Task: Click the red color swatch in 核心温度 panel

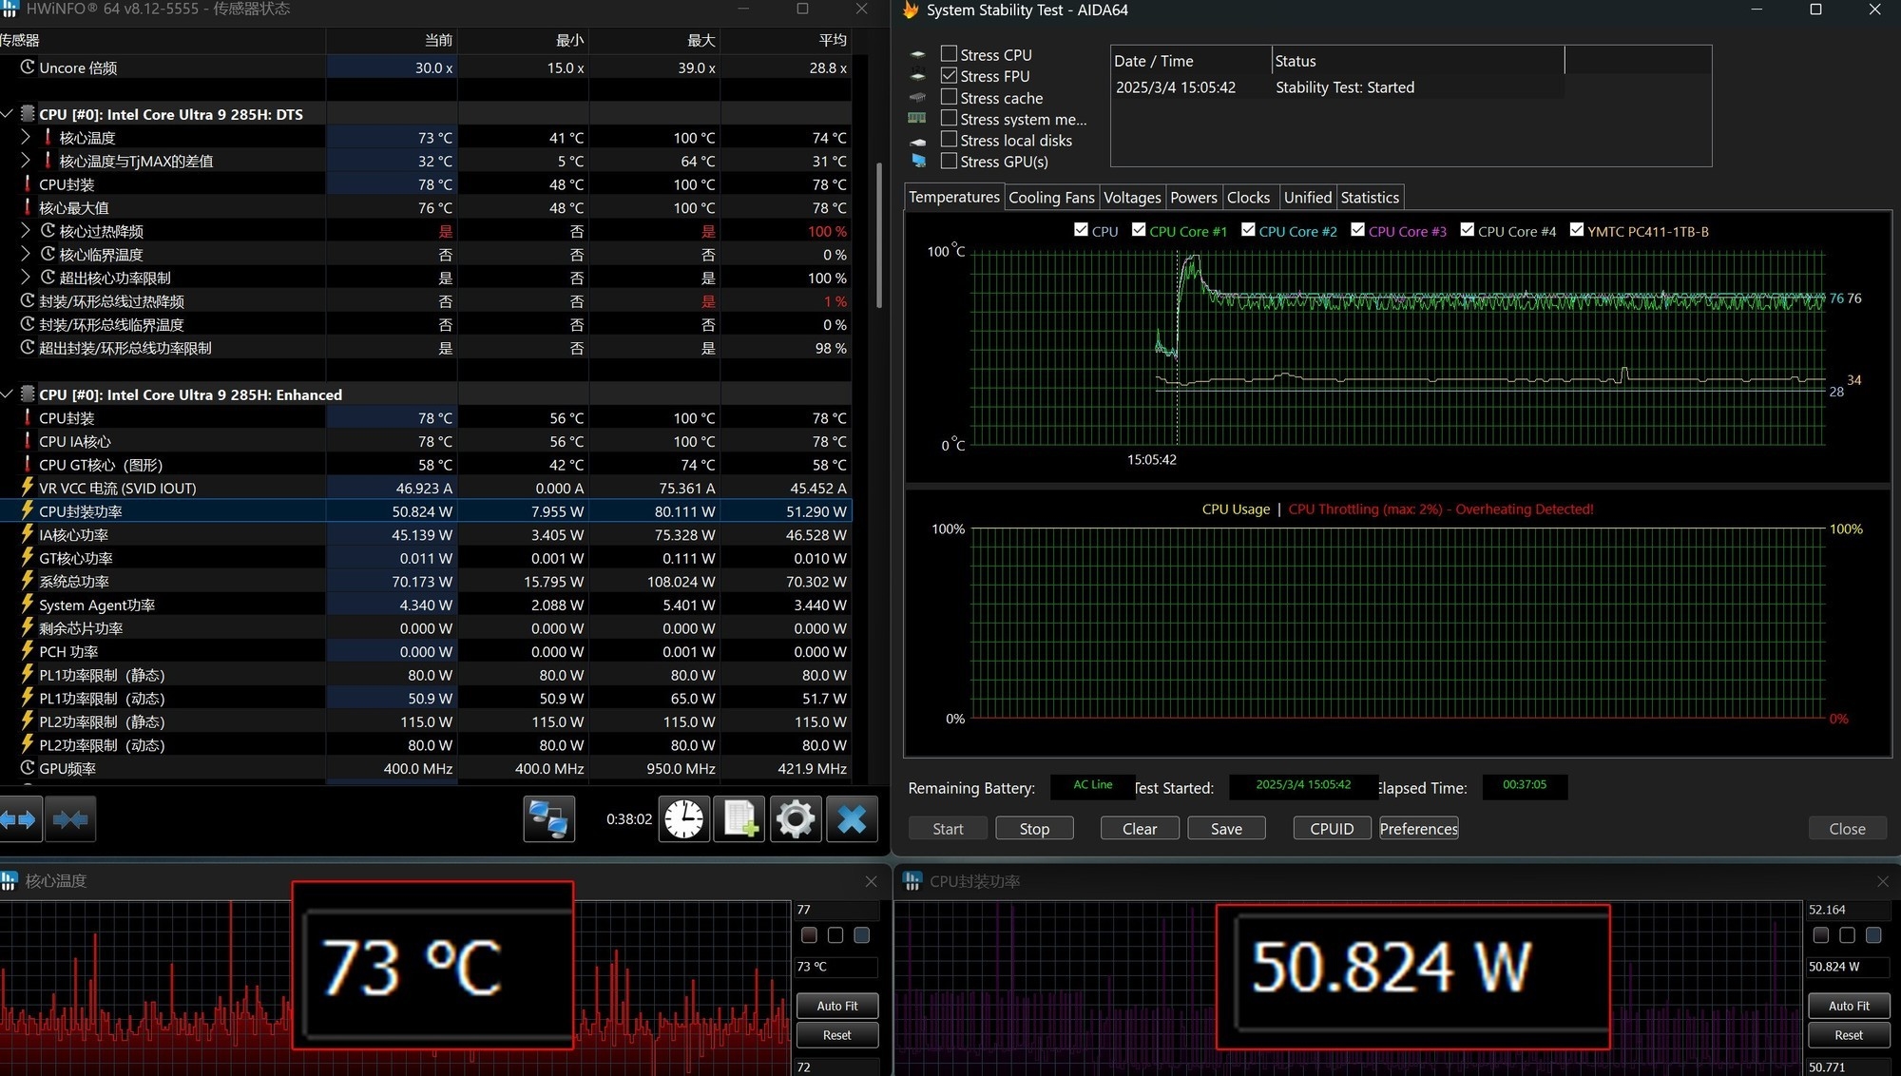Action: [x=809, y=935]
